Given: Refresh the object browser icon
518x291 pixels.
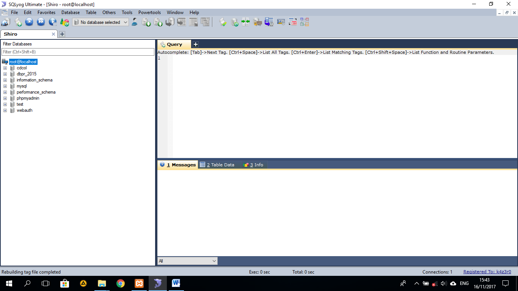Looking at the screenshot, I should coord(64,22).
